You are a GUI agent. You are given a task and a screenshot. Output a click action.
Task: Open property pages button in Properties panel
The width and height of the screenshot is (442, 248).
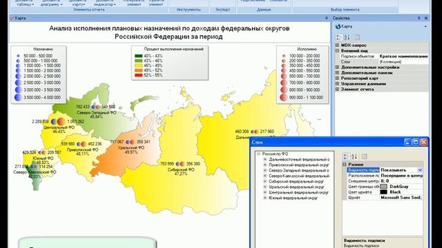tap(357, 37)
